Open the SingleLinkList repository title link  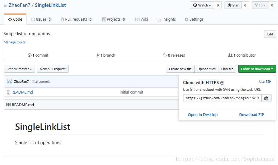[x=50, y=5]
